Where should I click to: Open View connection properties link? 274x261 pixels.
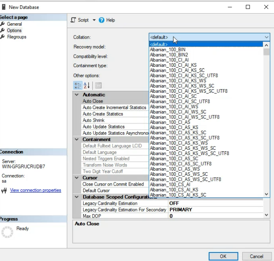[x=35, y=190]
